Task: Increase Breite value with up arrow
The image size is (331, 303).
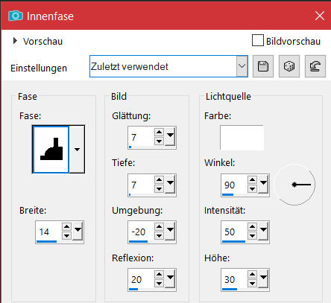Action: 66,226
